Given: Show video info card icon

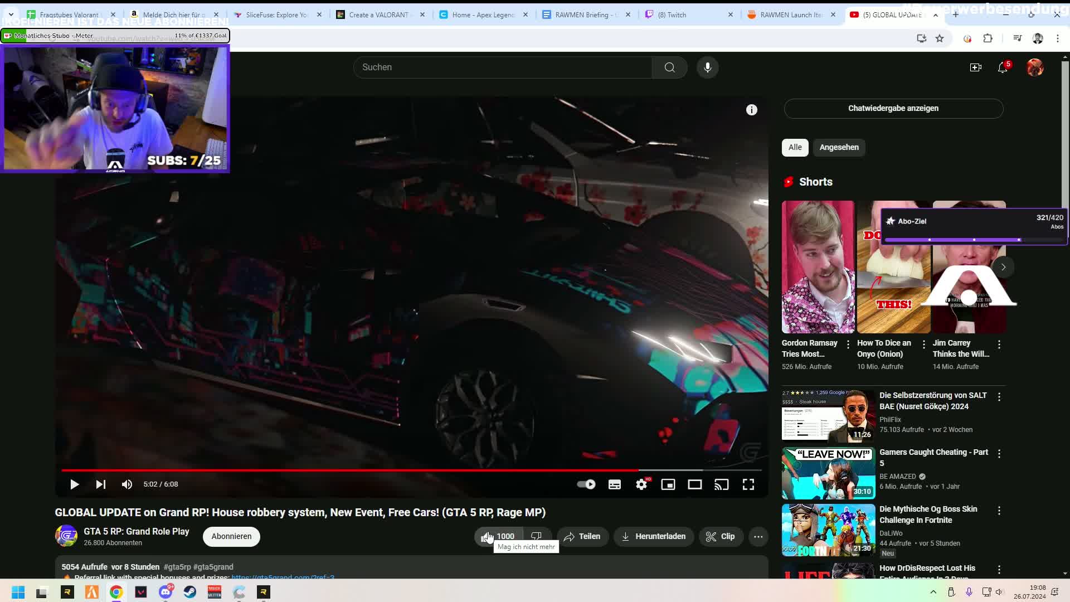Looking at the screenshot, I should point(752,110).
